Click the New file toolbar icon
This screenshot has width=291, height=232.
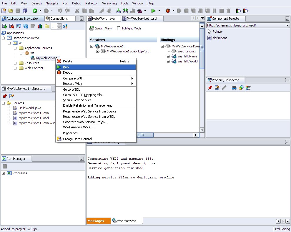[x=4, y=11]
